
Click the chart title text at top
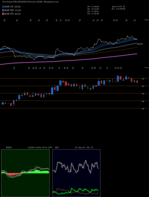[30, 2]
